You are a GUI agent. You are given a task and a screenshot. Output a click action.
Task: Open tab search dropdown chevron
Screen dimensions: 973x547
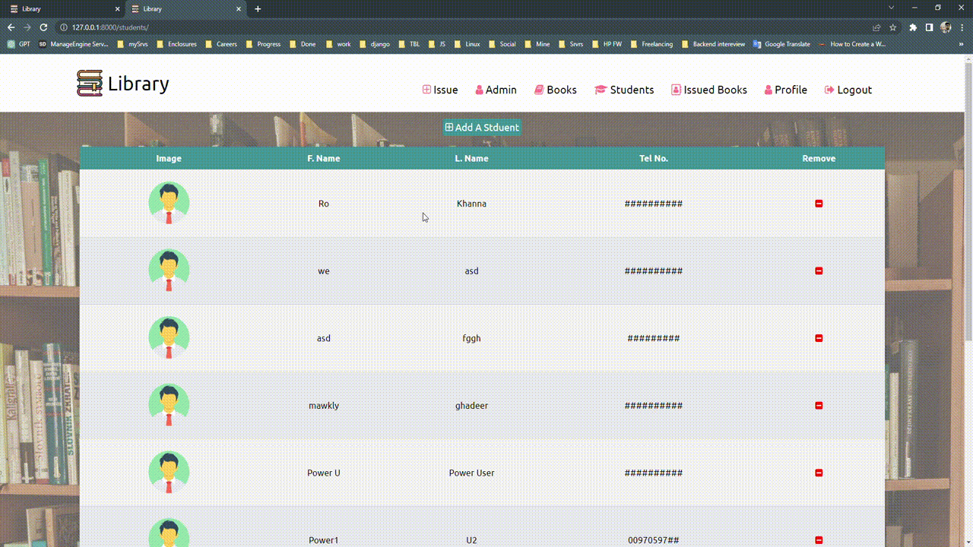coord(892,8)
